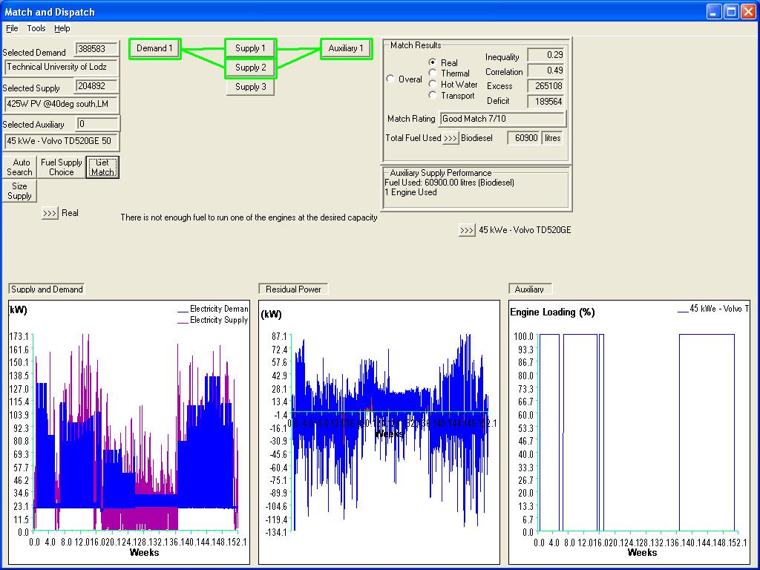Click the not enough fuel warning message
This screenshot has width=760, height=570.
[x=249, y=217]
